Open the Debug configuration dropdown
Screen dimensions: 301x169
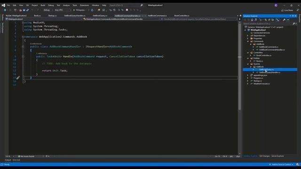click(x=48, y=10)
